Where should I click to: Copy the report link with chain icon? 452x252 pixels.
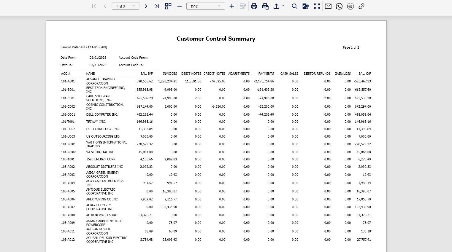pyautogui.click(x=361, y=6)
